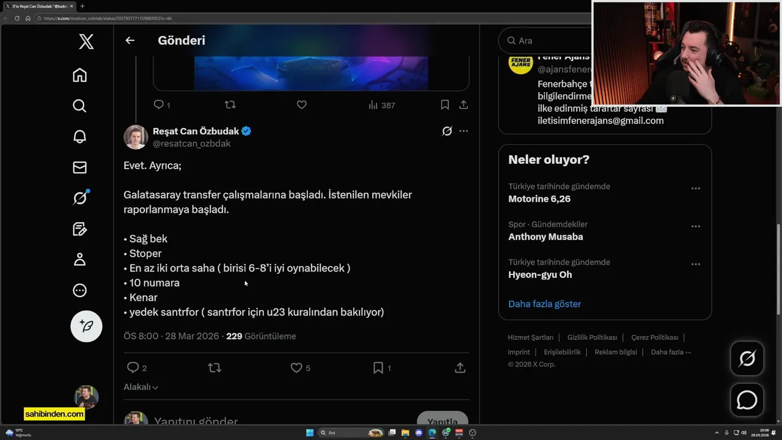This screenshot has height=440, width=782.
Task: Open the Lists/Articles sidebar icon
Action: [79, 229]
